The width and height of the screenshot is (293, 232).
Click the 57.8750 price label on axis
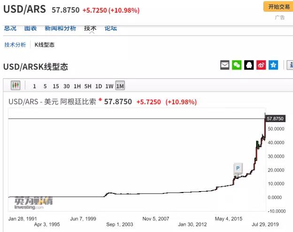[275, 118]
